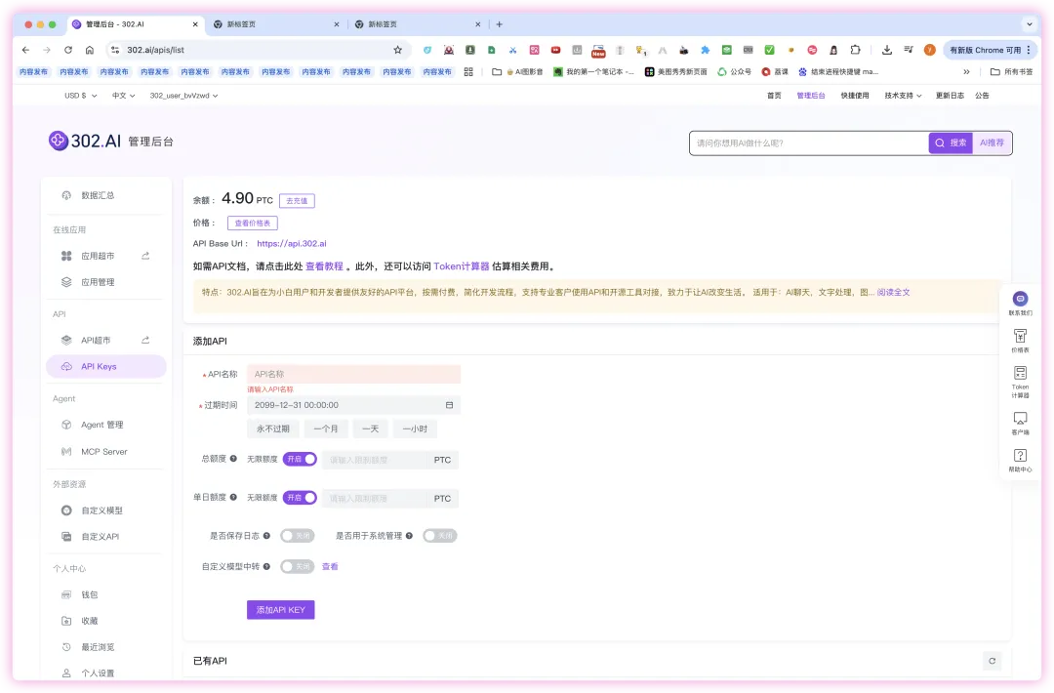Open the tab search chevron in Chrome
This screenshot has height=693, width=1054.
[1030, 24]
